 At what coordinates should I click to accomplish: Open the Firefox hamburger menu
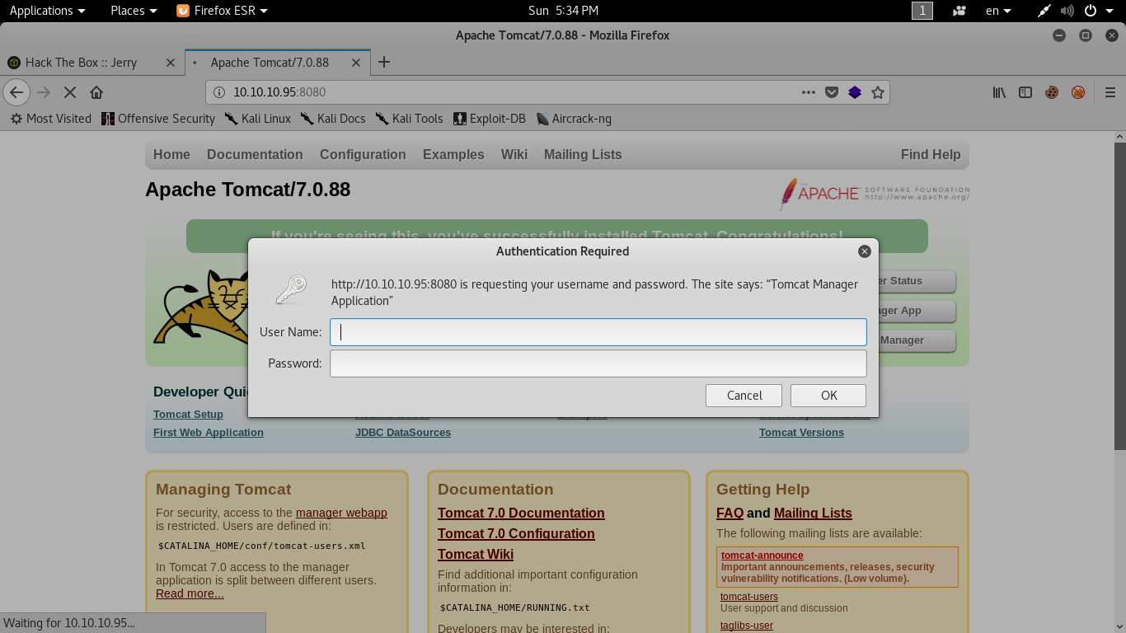[1110, 92]
